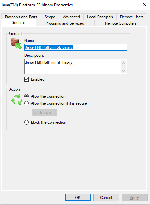Click the green arrows Action icon

pyautogui.click(x=16, y=100)
